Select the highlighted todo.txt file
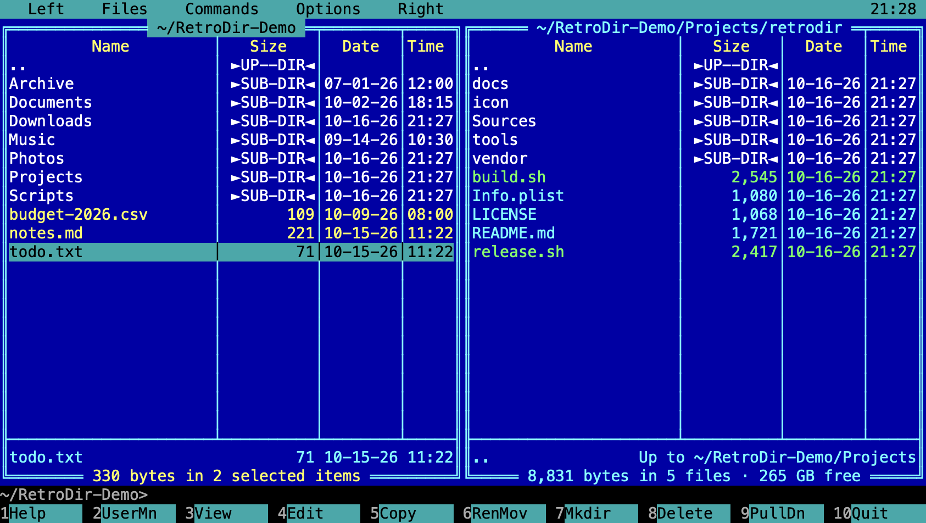The width and height of the screenshot is (926, 523). (x=231, y=252)
